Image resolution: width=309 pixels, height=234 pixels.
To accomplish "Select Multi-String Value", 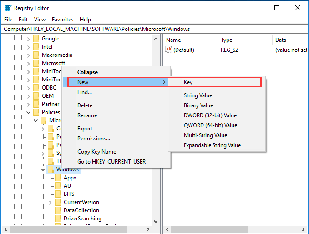I will 217,135.
